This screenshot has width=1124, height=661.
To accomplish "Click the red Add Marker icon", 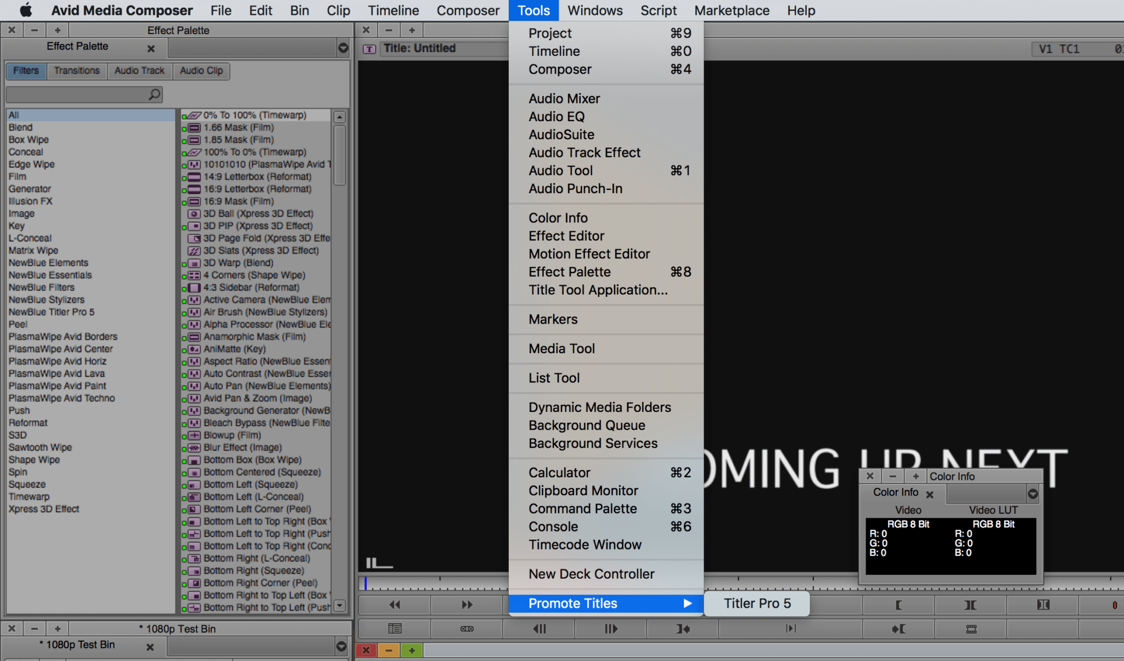I will click(x=1114, y=605).
